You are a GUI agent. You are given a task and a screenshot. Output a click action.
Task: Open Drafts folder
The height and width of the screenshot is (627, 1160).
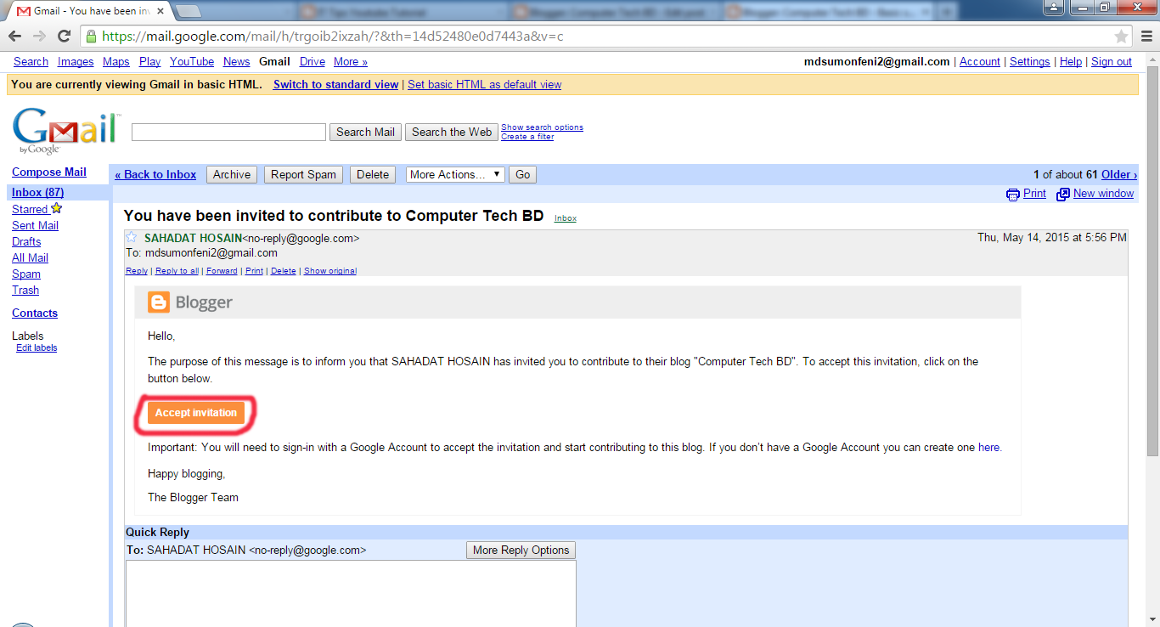coord(26,241)
